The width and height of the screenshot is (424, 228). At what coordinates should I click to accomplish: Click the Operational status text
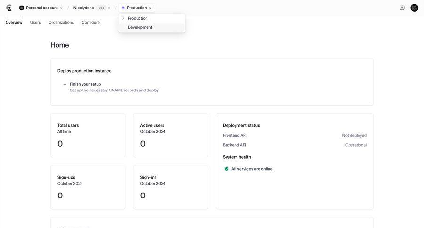[x=356, y=145]
